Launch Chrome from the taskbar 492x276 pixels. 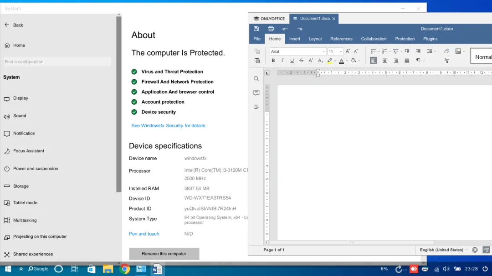124,269
